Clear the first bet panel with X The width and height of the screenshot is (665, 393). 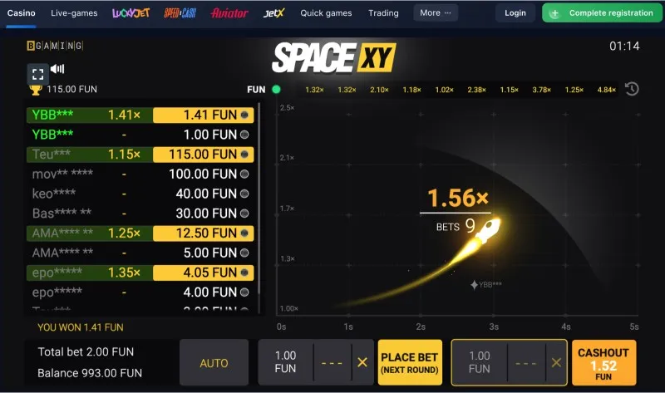coord(362,362)
